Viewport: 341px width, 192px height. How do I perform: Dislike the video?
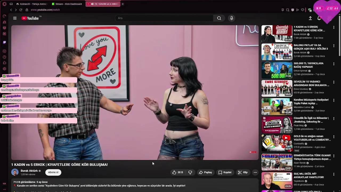pyautogui.click(x=190, y=173)
